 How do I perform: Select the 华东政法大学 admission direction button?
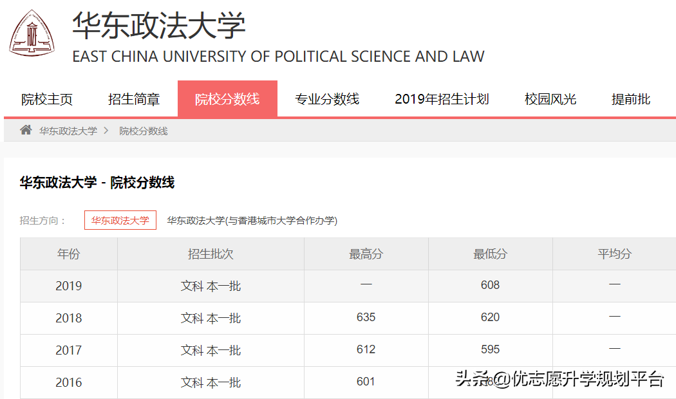(122, 219)
